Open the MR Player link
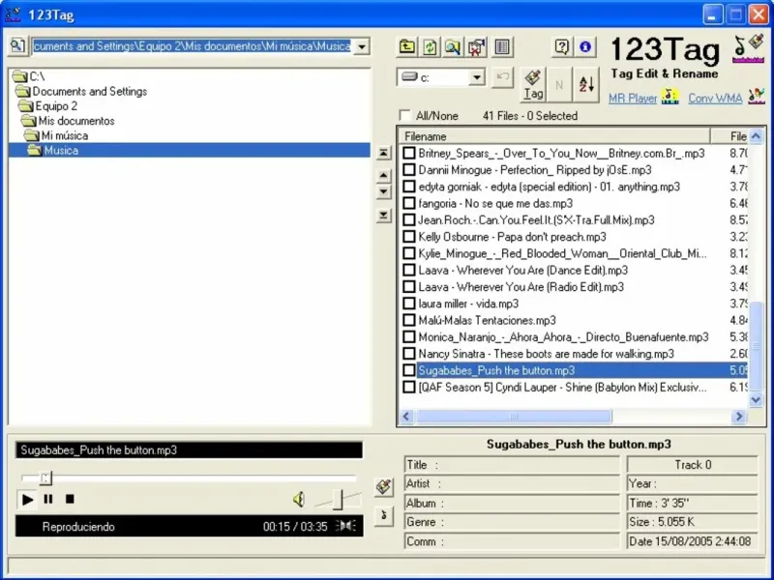 click(x=633, y=99)
